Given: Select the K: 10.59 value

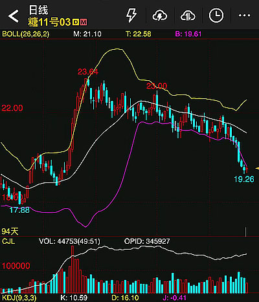Looking at the screenshot, I should 74,298.
